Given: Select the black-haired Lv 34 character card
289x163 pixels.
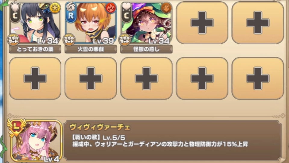Looking at the screenshot, I should (35, 23).
